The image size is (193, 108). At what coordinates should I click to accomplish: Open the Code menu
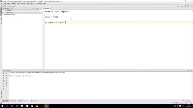[18, 3]
